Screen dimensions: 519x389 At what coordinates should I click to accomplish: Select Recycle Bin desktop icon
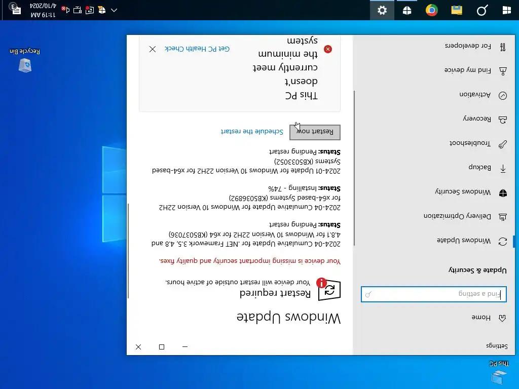click(x=25, y=60)
